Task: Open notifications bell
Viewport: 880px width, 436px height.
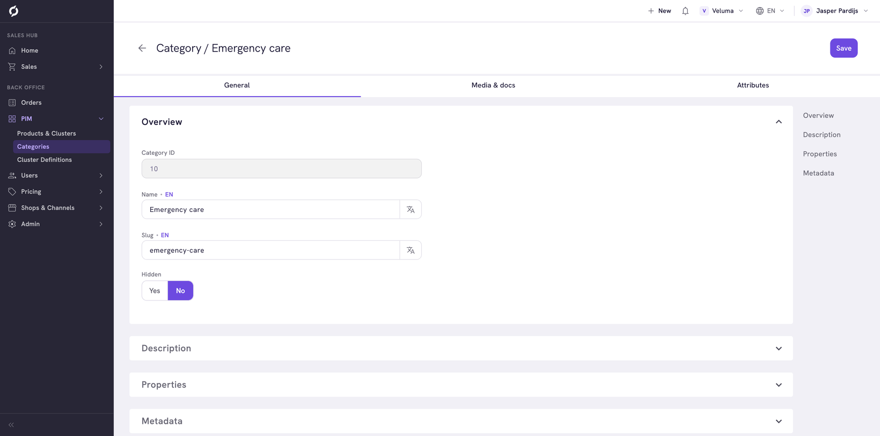Action: click(685, 11)
